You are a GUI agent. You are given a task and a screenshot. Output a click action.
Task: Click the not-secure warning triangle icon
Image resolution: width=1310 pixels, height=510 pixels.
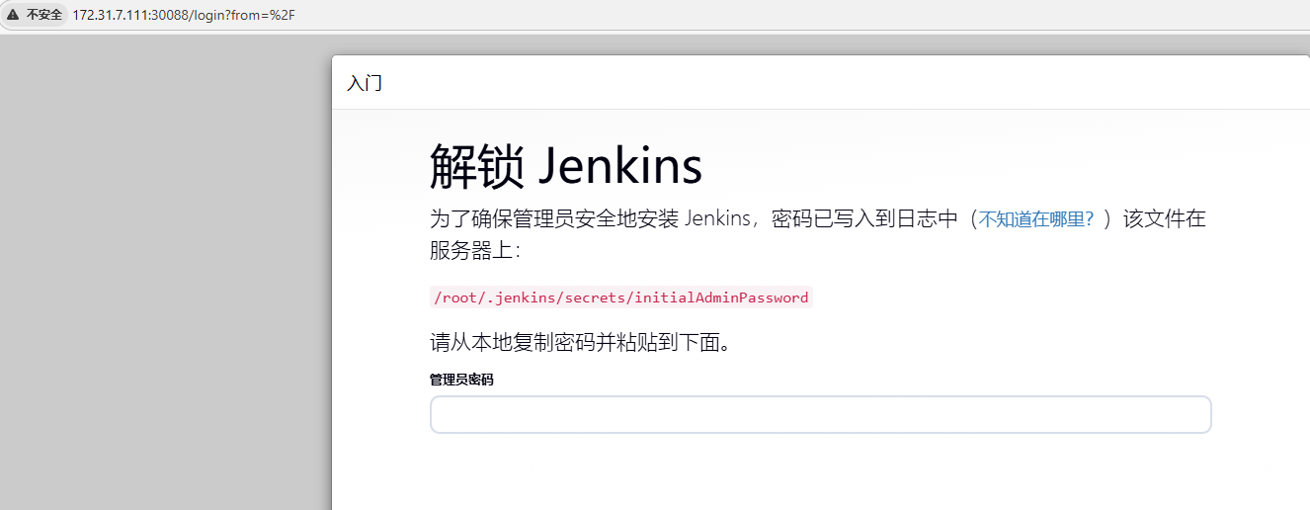pyautogui.click(x=13, y=15)
